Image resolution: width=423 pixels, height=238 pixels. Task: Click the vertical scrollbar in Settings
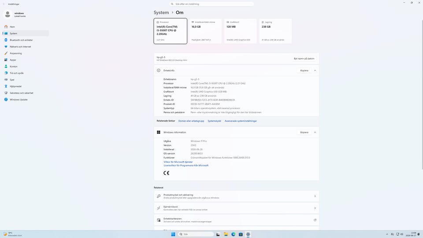pyautogui.click(x=422, y=94)
